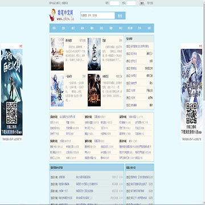
Task: Open the blue-haired swordsman book cover
Action: coord(58,90)
